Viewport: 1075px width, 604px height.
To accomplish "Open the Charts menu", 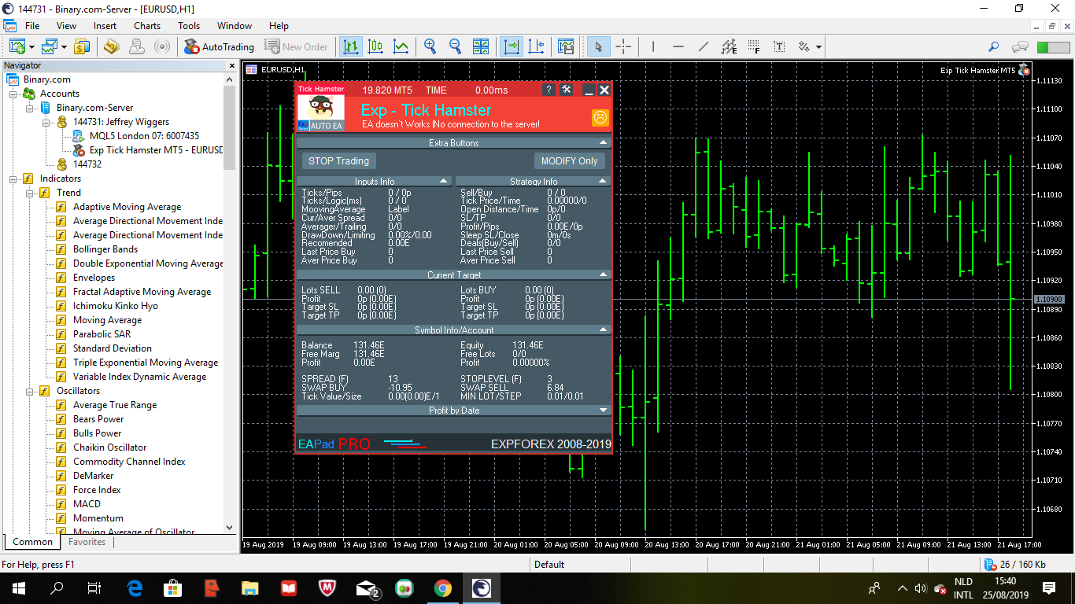I will [x=147, y=26].
